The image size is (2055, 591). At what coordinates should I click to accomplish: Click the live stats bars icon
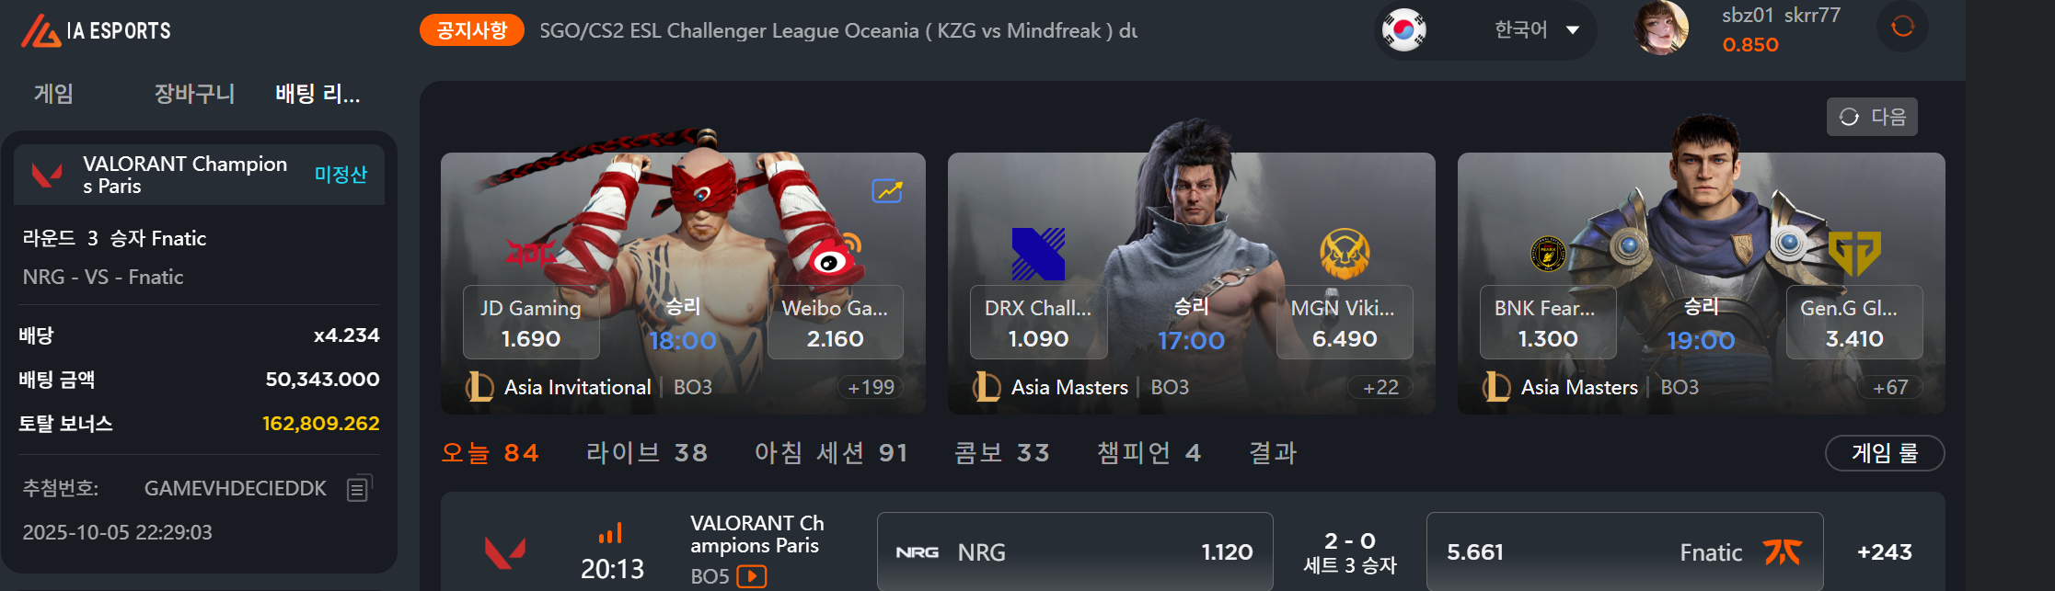tap(610, 533)
